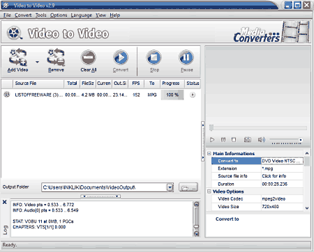The height and width of the screenshot is (252, 314).
Task: Click the Stop toolbar icon
Action: tap(154, 57)
